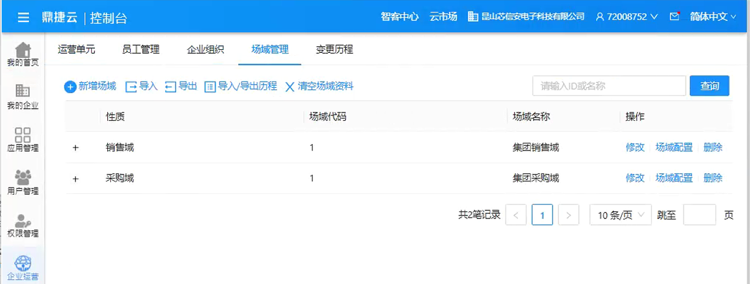
Task: Open user account 72008752 dropdown
Action: pyautogui.click(x=627, y=16)
